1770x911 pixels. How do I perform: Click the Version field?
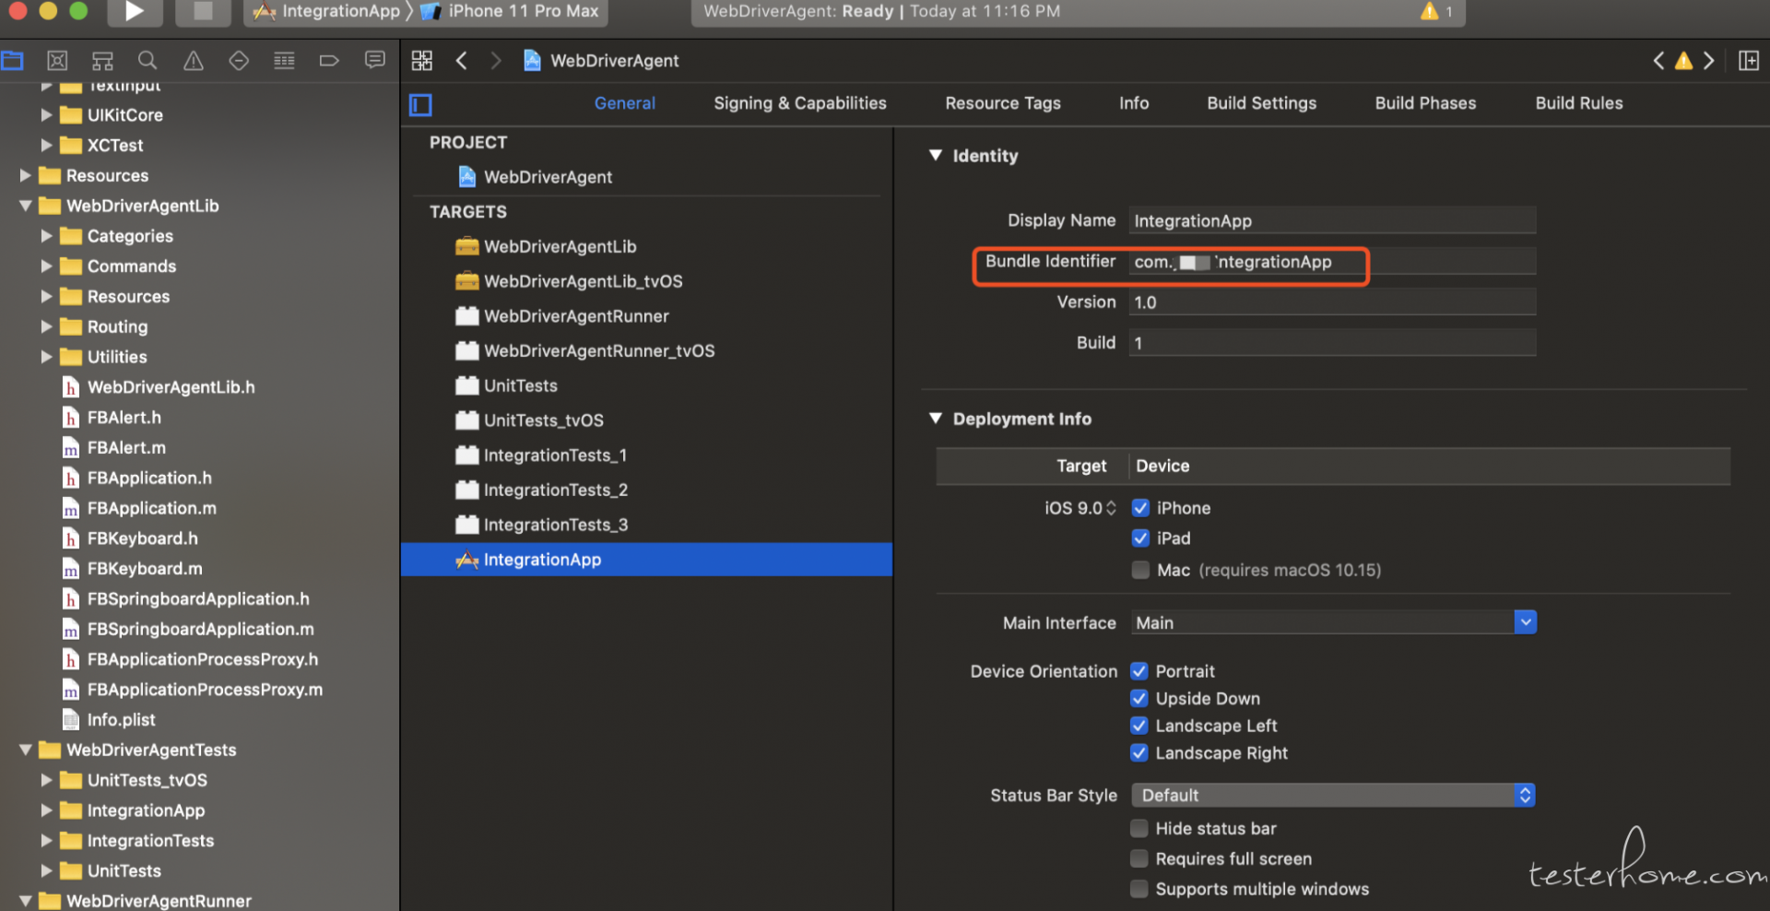1332,302
